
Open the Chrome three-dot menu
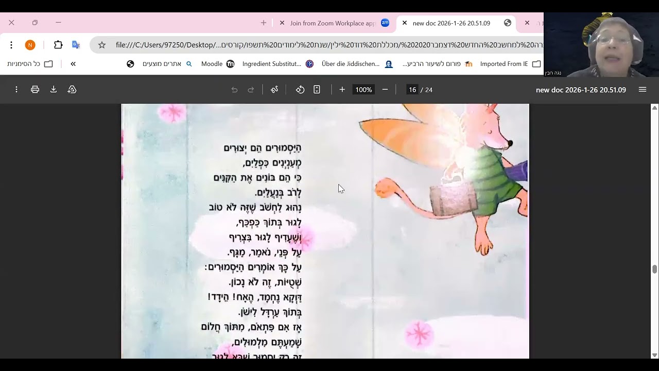[11, 45]
